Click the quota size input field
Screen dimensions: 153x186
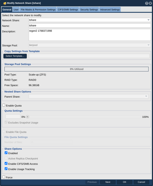pos(13,117)
